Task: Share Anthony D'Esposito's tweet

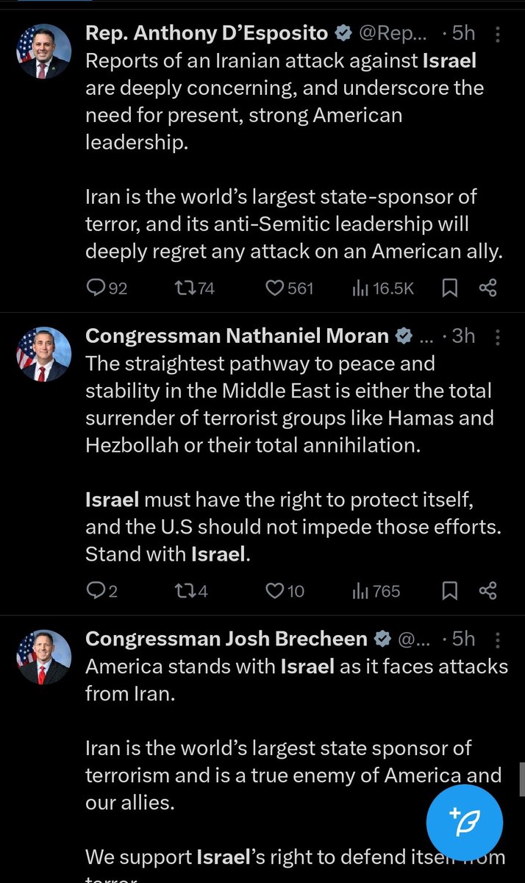Action: click(488, 288)
